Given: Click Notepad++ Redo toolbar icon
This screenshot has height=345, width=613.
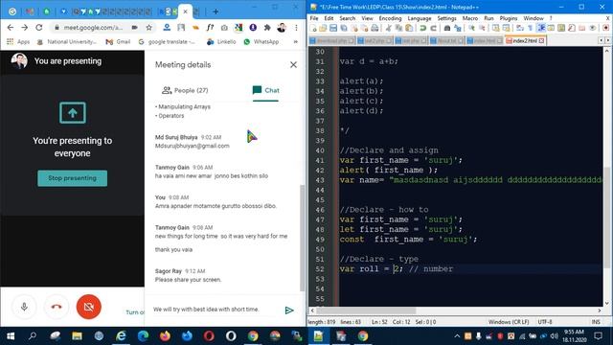Looking at the screenshot, I should 433,28.
